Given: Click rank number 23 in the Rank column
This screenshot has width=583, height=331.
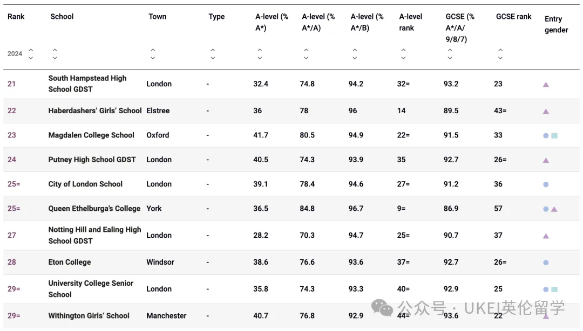Looking at the screenshot, I should pyautogui.click(x=12, y=135).
